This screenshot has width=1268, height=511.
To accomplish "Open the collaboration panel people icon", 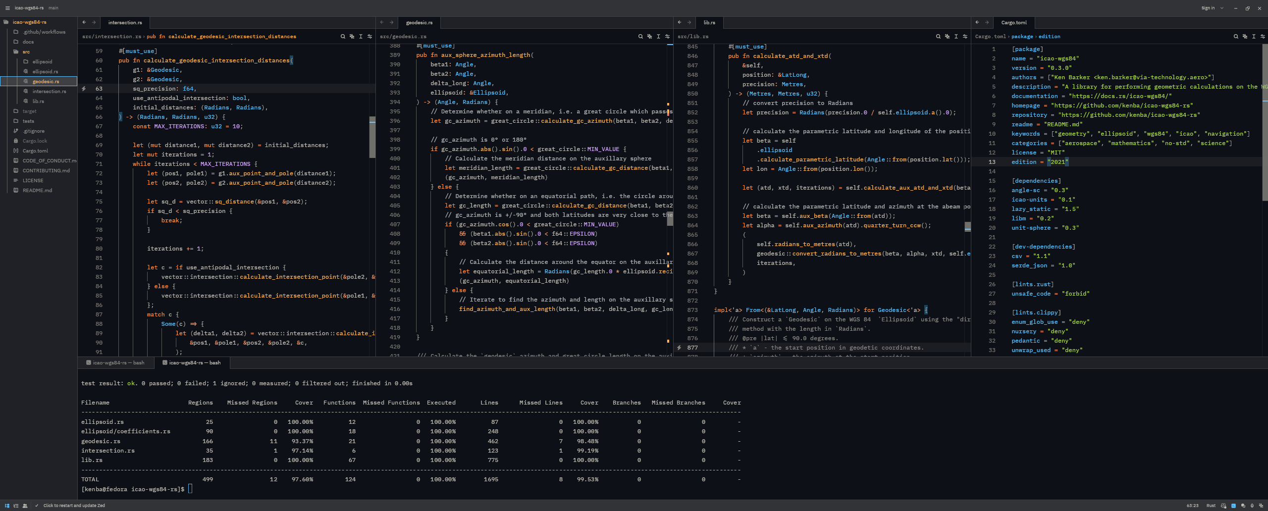I will coord(25,506).
